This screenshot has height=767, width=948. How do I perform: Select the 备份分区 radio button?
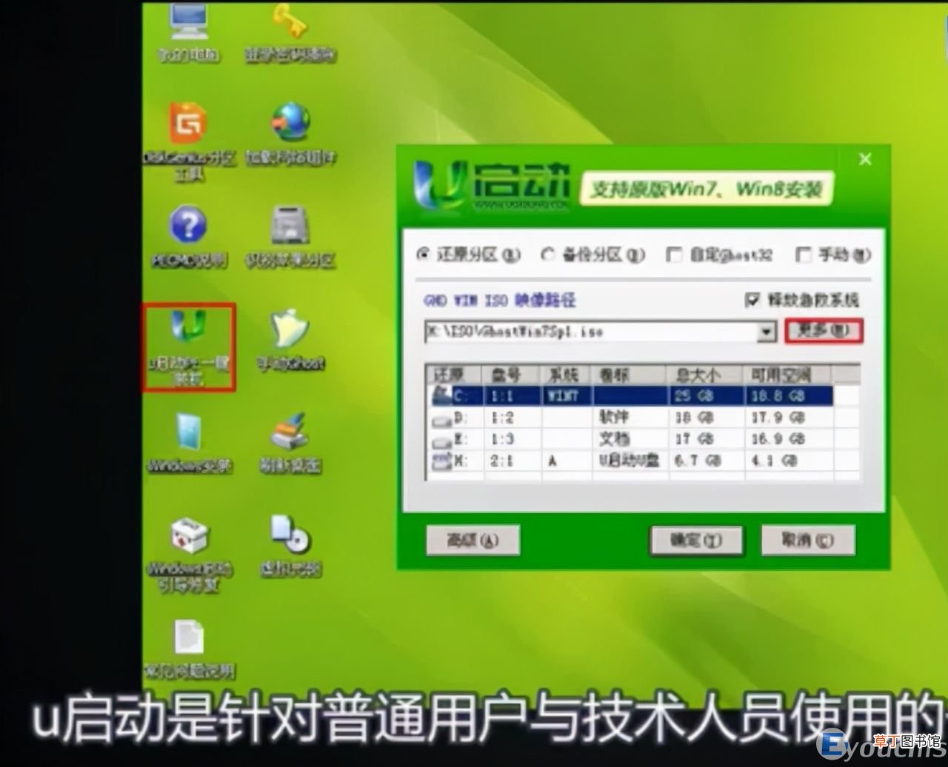click(549, 254)
